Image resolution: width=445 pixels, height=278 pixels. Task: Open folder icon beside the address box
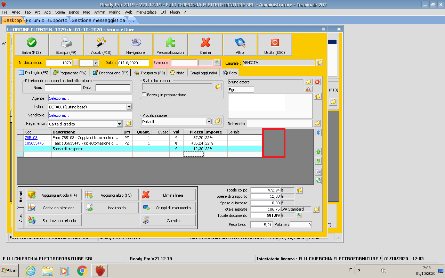click(318, 96)
